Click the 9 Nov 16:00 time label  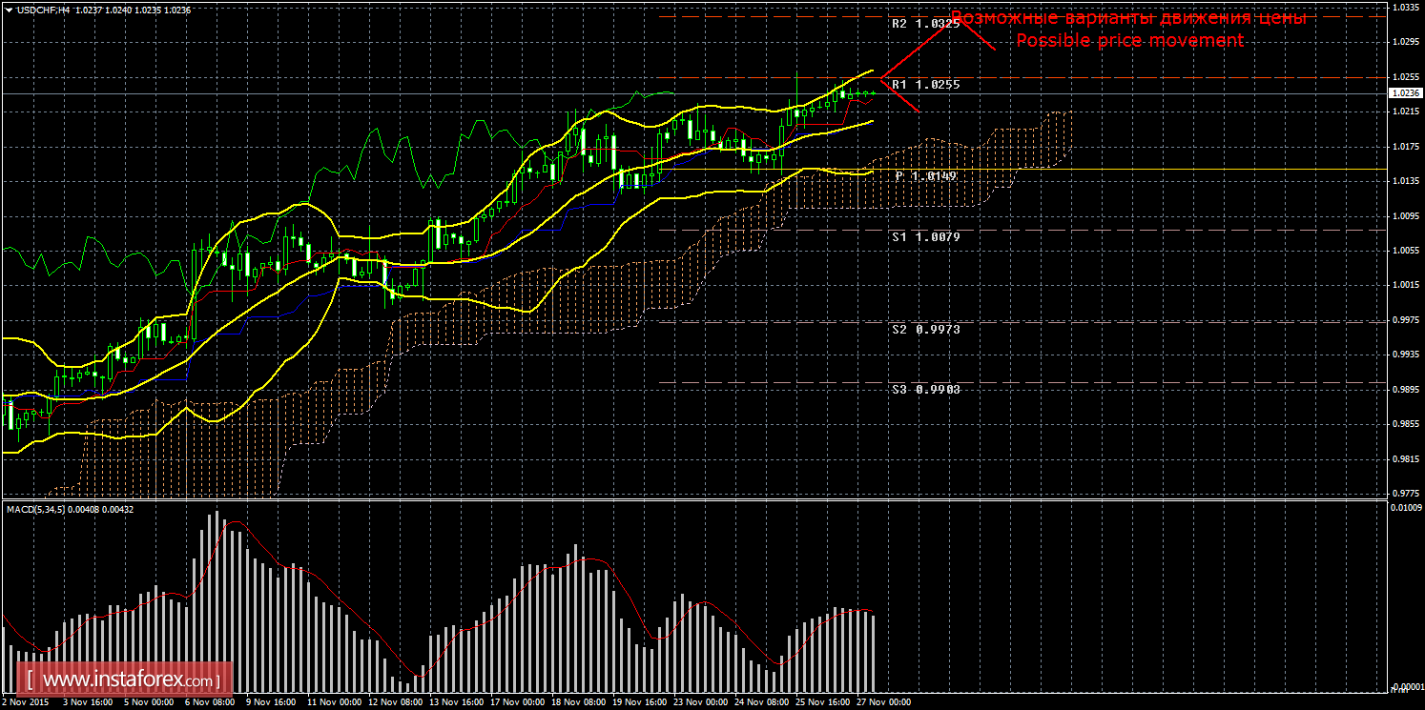pyautogui.click(x=270, y=702)
